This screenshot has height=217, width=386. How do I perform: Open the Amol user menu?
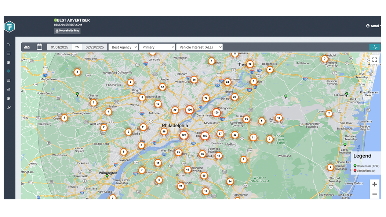click(373, 26)
